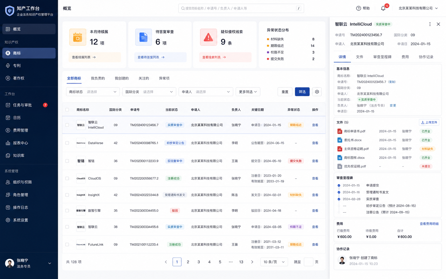Open 专利 in the sidebar

pyautogui.click(x=29, y=66)
